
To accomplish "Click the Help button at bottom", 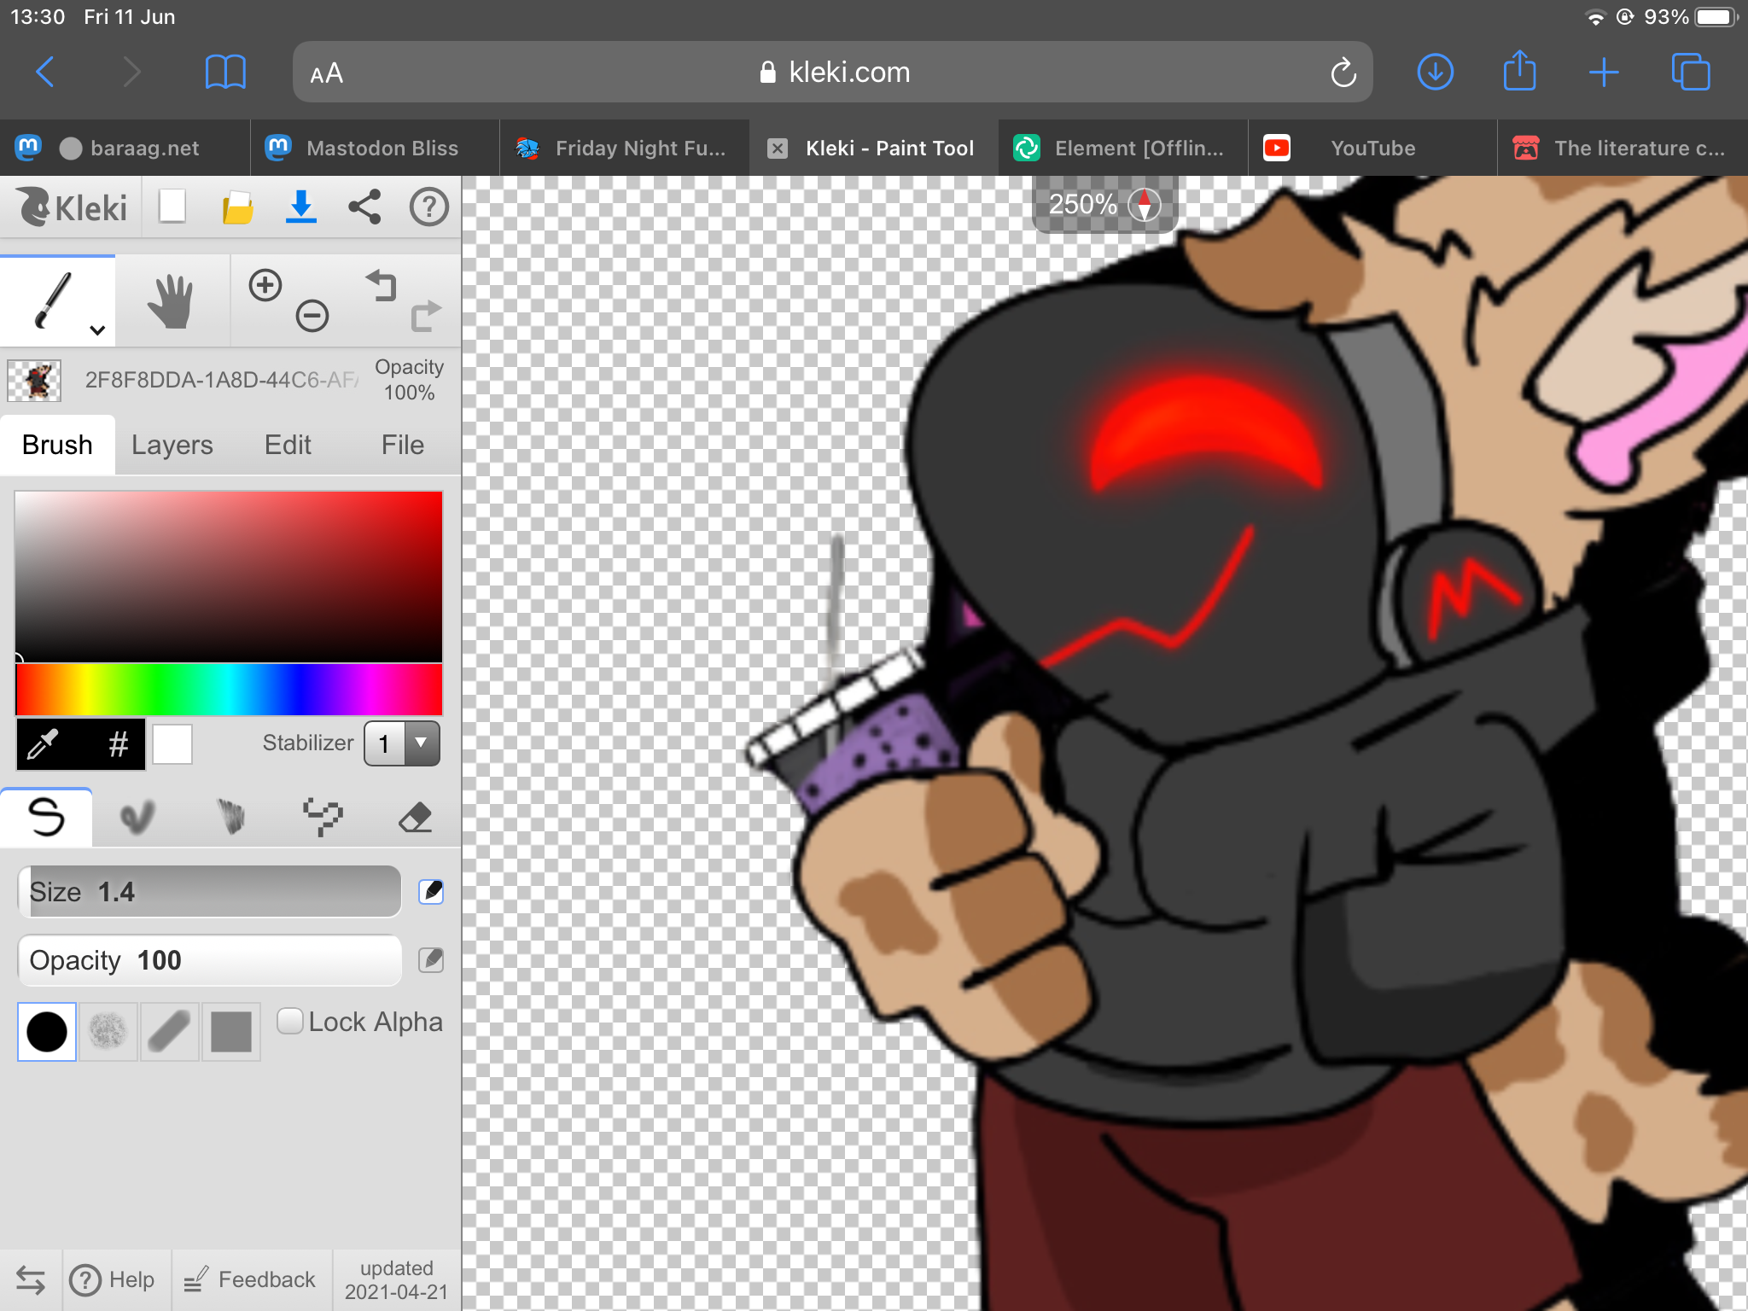I will (x=114, y=1279).
